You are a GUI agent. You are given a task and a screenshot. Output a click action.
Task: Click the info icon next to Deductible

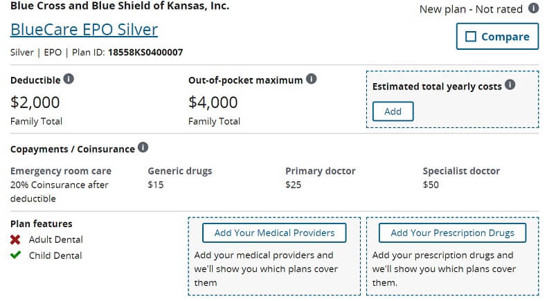(69, 79)
